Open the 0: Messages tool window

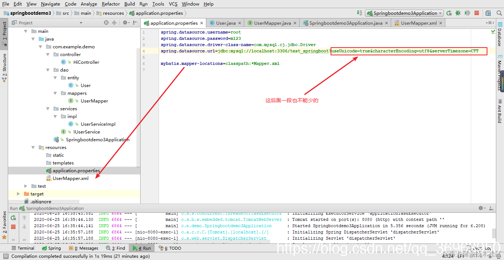[83, 248]
